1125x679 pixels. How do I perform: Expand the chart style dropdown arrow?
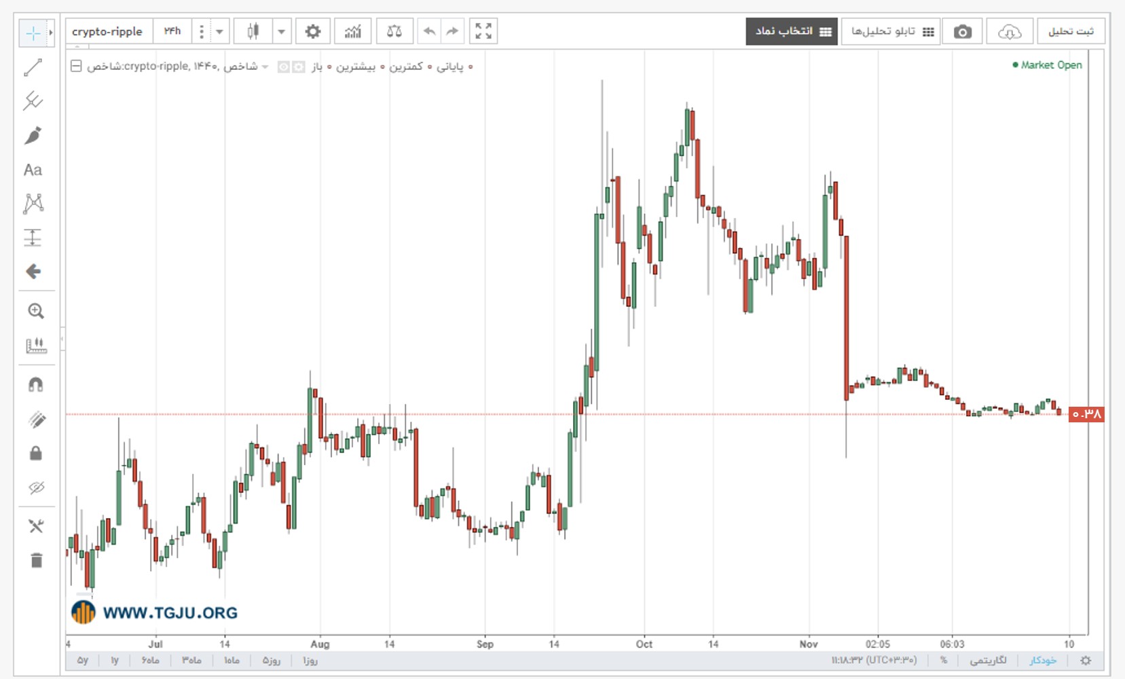click(x=281, y=31)
